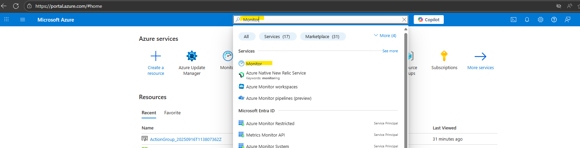580x148 pixels.
Task: Open the feedback icon in header
Action: point(568,20)
